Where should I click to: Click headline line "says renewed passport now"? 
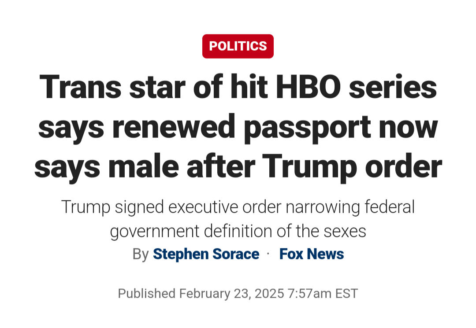(238, 127)
